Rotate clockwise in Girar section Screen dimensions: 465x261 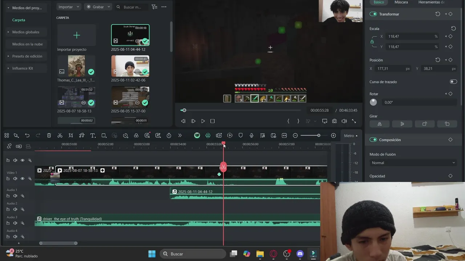425,124
